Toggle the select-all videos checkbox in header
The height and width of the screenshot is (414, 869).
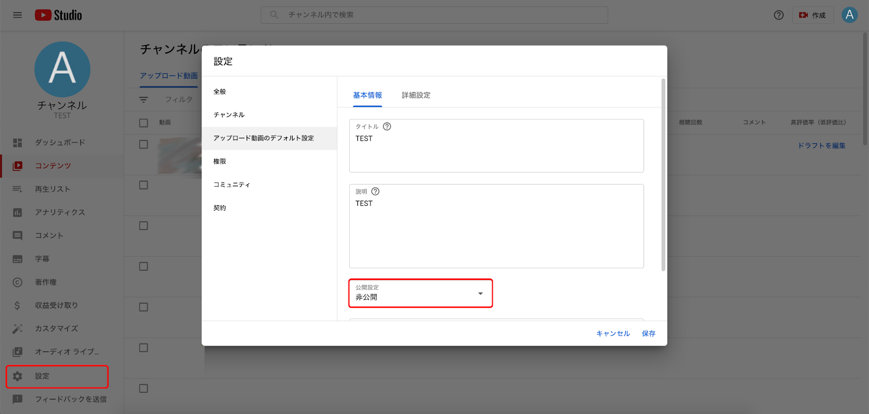(143, 123)
